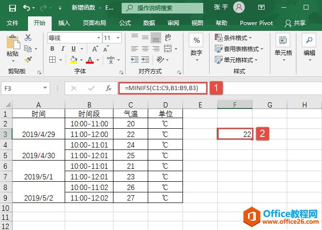Toggle Center horizontal alignment
This screenshot has width=322, height=230.
coord(145,49)
